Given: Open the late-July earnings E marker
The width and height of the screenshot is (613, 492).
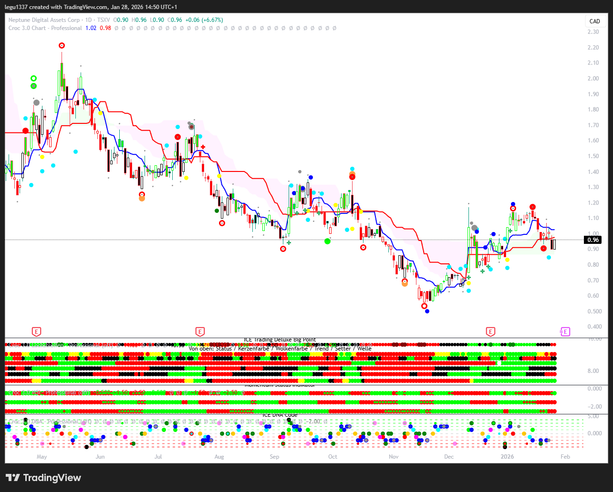Looking at the screenshot, I should [x=200, y=331].
